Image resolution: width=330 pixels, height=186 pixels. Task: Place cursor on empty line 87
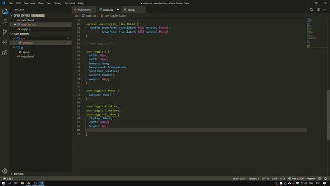click(x=196, y=130)
